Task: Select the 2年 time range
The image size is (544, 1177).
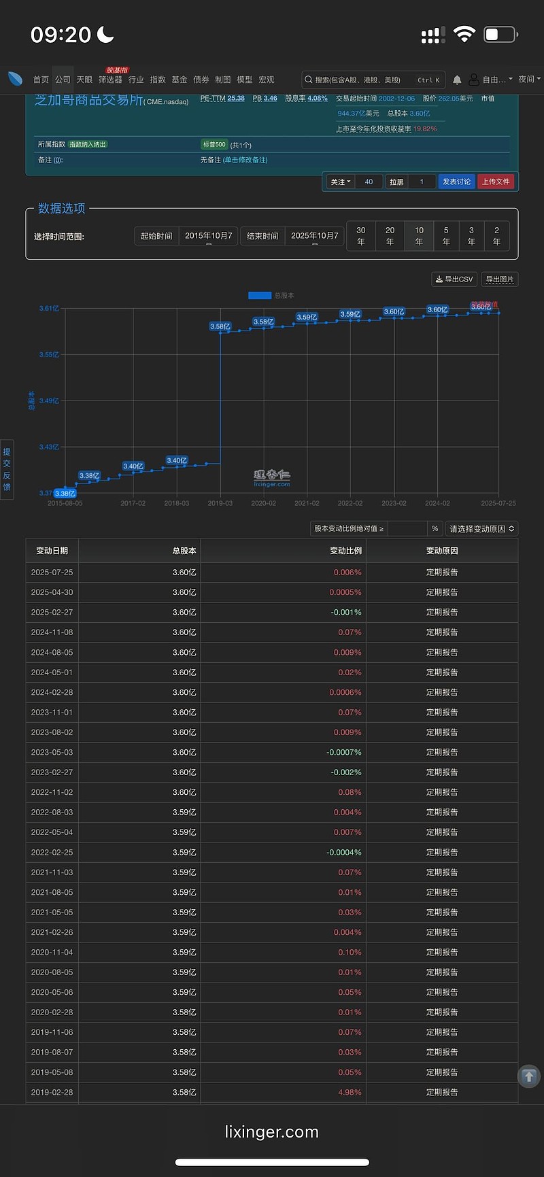Action: coord(496,236)
